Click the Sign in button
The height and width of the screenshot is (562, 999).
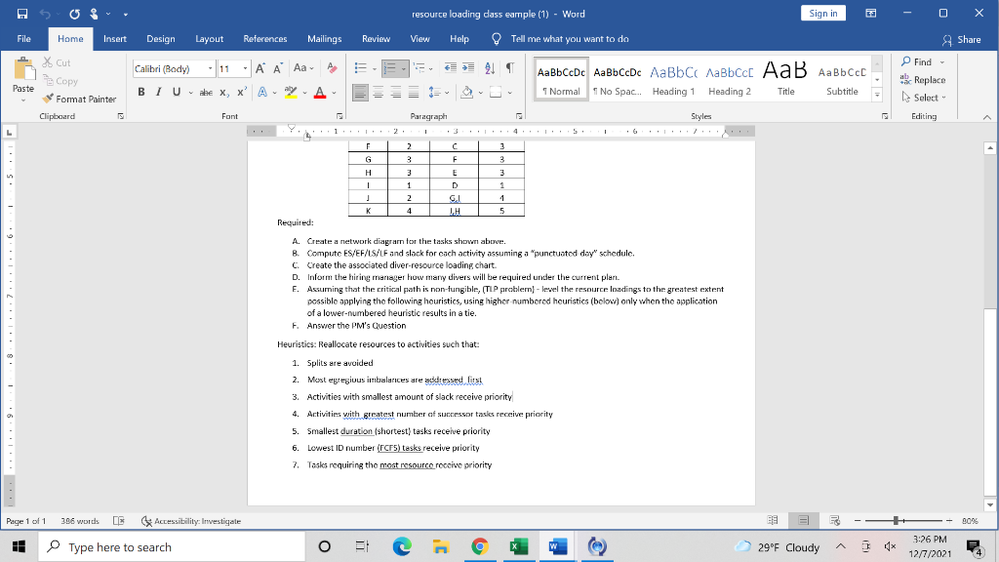click(x=823, y=13)
